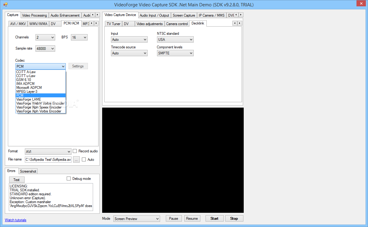Click inside the error log text box
The height and width of the screenshot is (227, 368).
pyautogui.click(x=51, y=197)
